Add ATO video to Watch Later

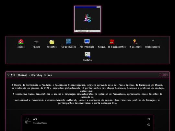coord(149,125)
